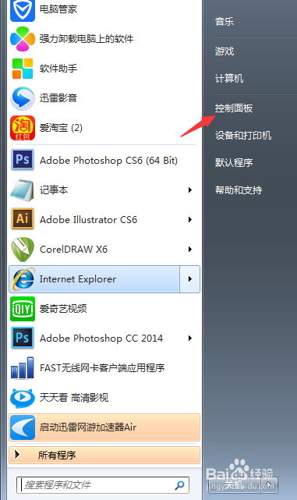Open the 天天看 高清影视 icon

(x=23, y=398)
